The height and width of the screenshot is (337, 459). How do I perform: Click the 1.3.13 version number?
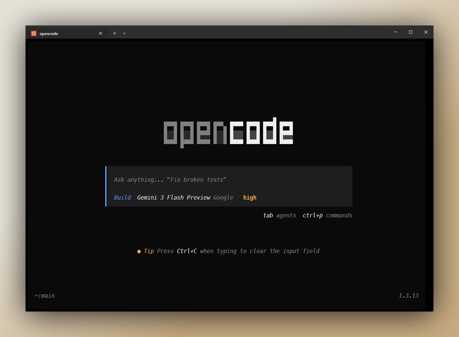408,296
